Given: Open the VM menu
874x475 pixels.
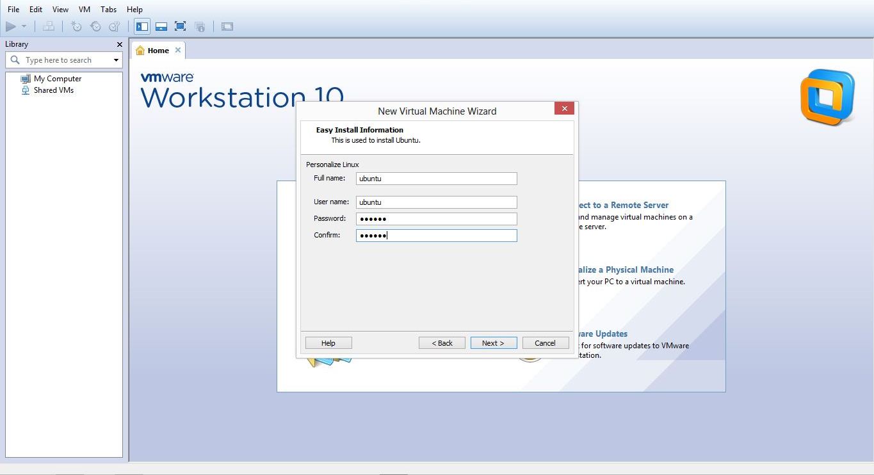Looking at the screenshot, I should pyautogui.click(x=85, y=10).
